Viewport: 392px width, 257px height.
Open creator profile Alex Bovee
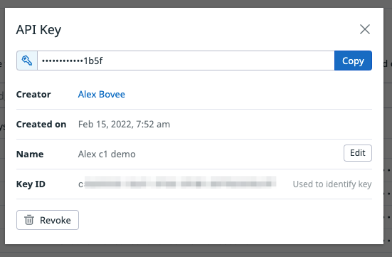(x=102, y=95)
